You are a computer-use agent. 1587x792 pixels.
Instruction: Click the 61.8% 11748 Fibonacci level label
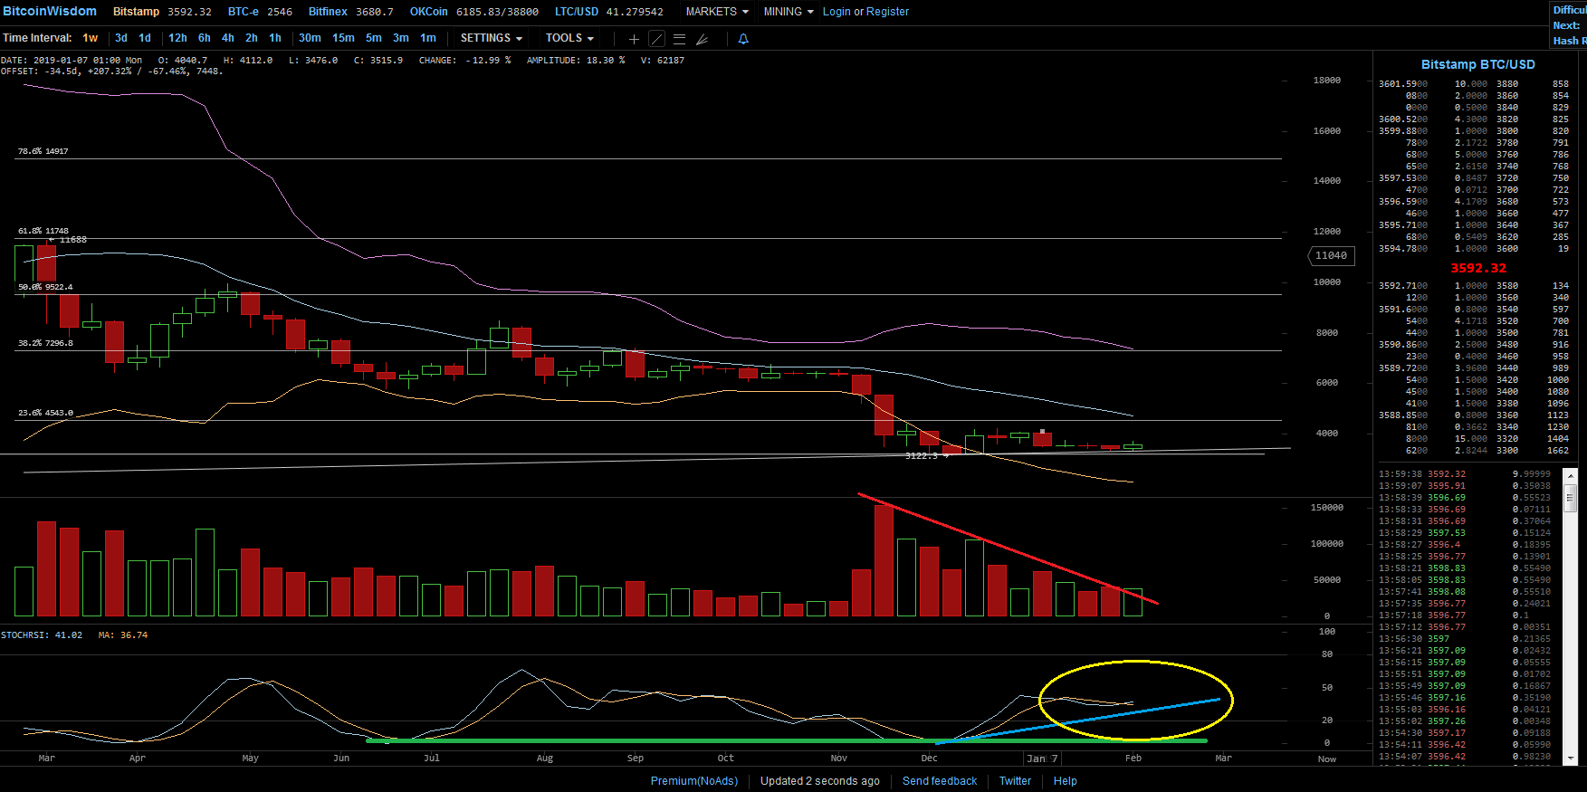point(43,231)
